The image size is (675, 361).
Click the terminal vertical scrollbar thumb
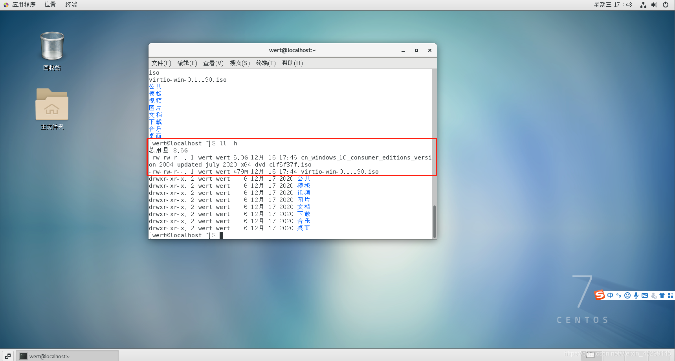pos(435,221)
